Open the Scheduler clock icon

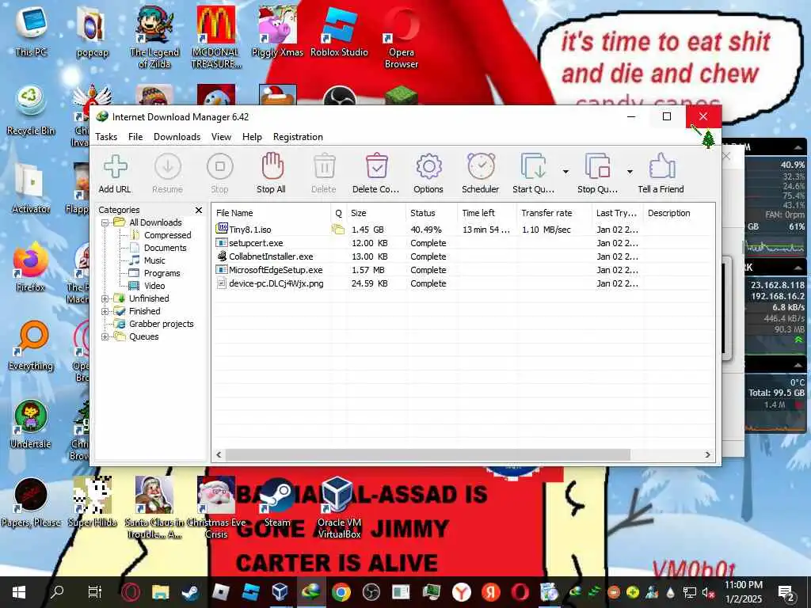[x=481, y=166]
